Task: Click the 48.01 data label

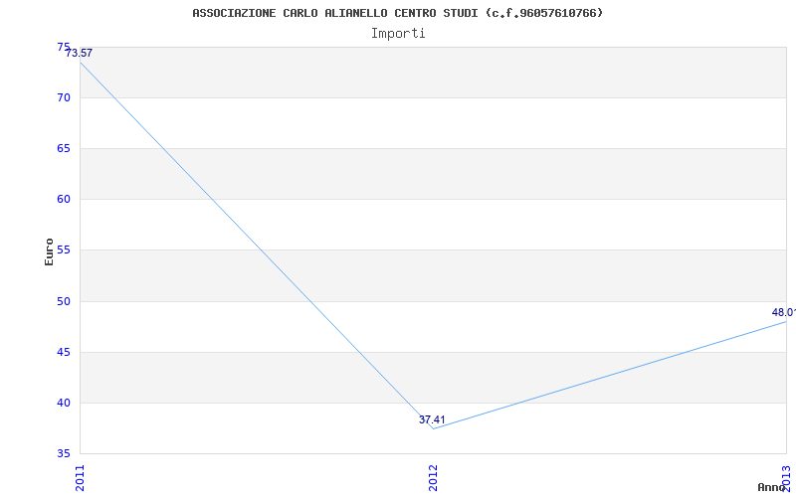Action: pyautogui.click(x=784, y=312)
